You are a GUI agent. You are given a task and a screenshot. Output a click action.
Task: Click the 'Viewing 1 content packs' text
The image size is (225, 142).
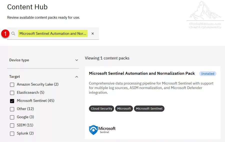point(107,58)
